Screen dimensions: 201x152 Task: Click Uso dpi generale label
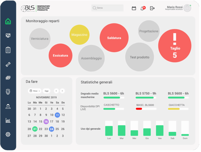pos(91,129)
